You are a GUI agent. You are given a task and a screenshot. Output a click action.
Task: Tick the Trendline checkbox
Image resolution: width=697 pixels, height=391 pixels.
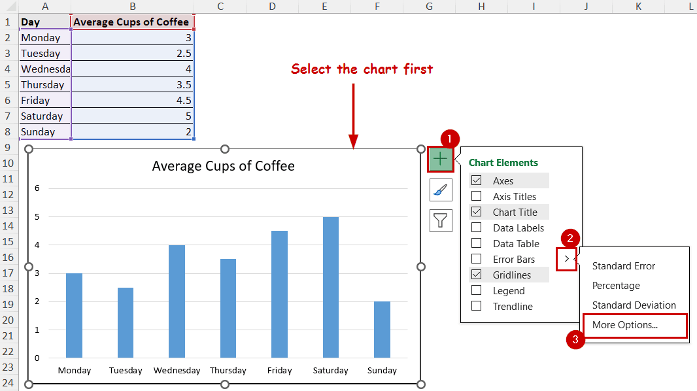click(476, 306)
